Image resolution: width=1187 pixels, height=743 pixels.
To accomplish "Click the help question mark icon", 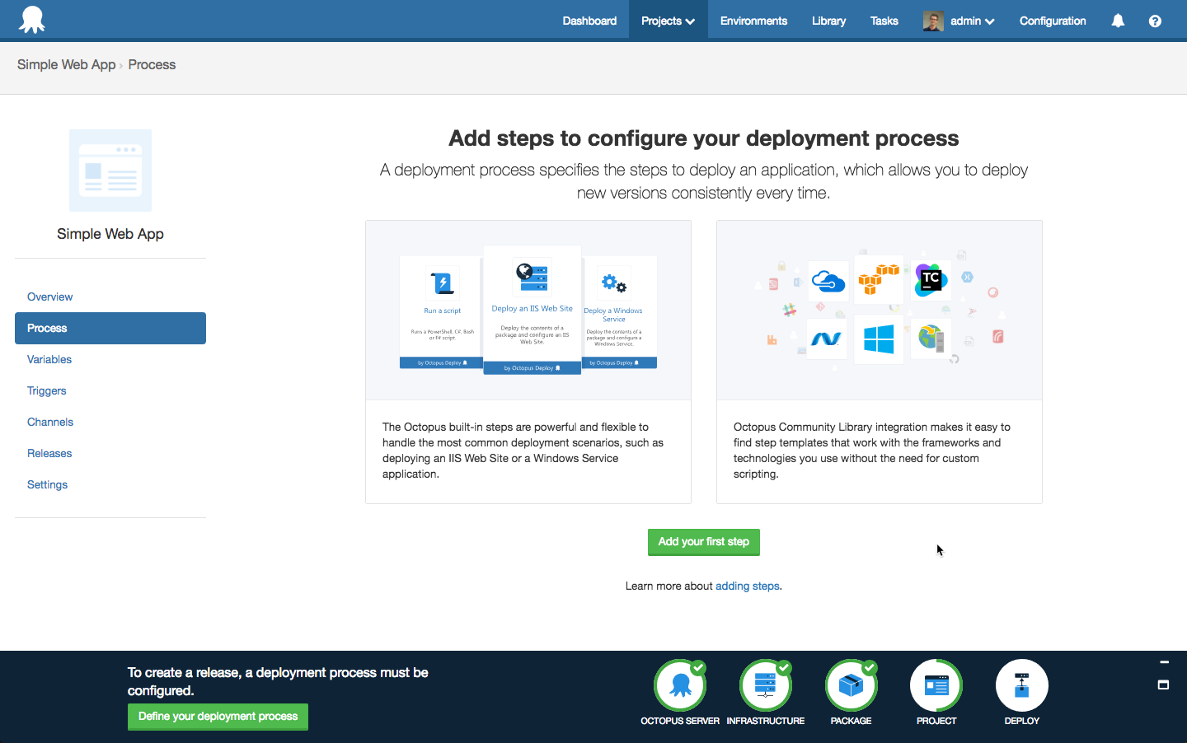I will point(1155,21).
